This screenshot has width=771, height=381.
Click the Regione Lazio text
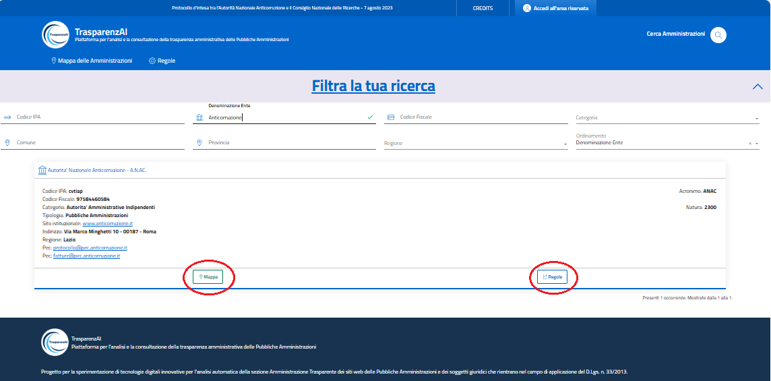click(59, 239)
